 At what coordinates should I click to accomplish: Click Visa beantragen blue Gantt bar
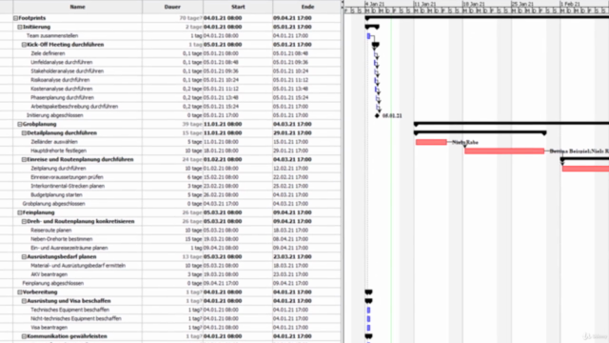pyautogui.click(x=368, y=328)
